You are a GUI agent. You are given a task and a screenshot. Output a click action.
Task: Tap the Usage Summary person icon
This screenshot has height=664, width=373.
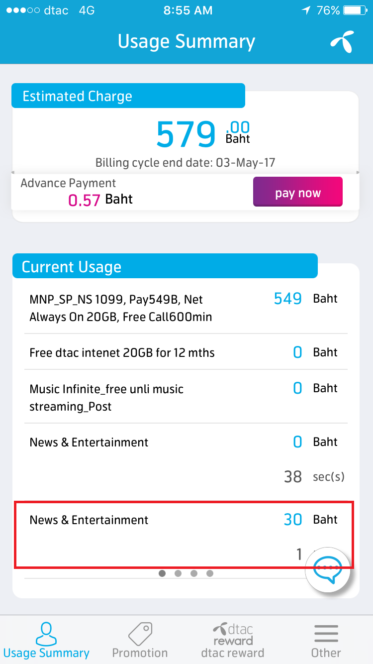click(x=46, y=633)
